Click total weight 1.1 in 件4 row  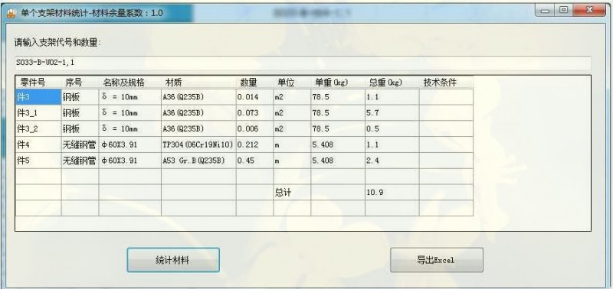(392, 145)
